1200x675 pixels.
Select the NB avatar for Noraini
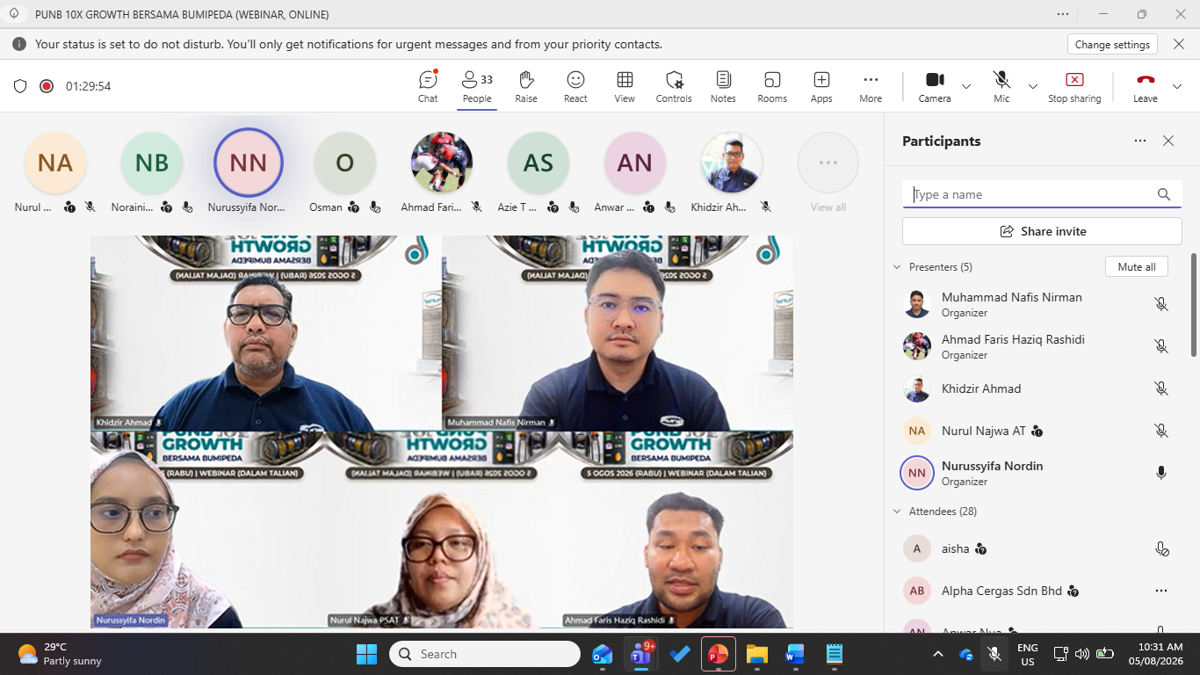152,163
